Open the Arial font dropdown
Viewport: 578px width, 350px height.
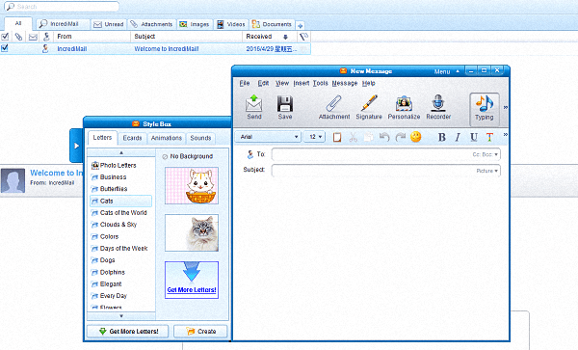coord(268,137)
